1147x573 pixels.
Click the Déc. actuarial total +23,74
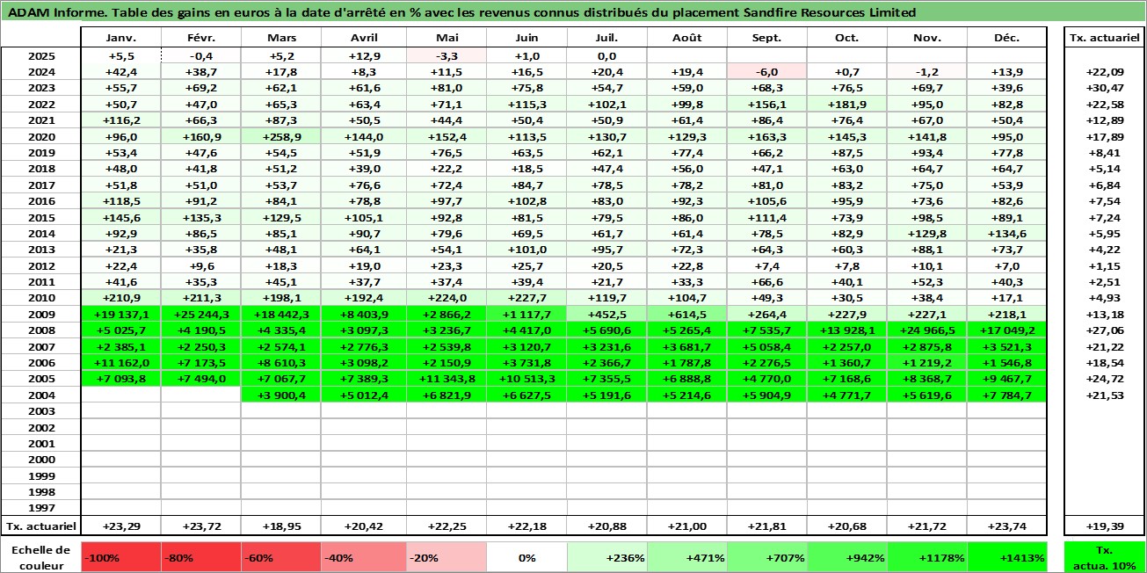click(1007, 526)
